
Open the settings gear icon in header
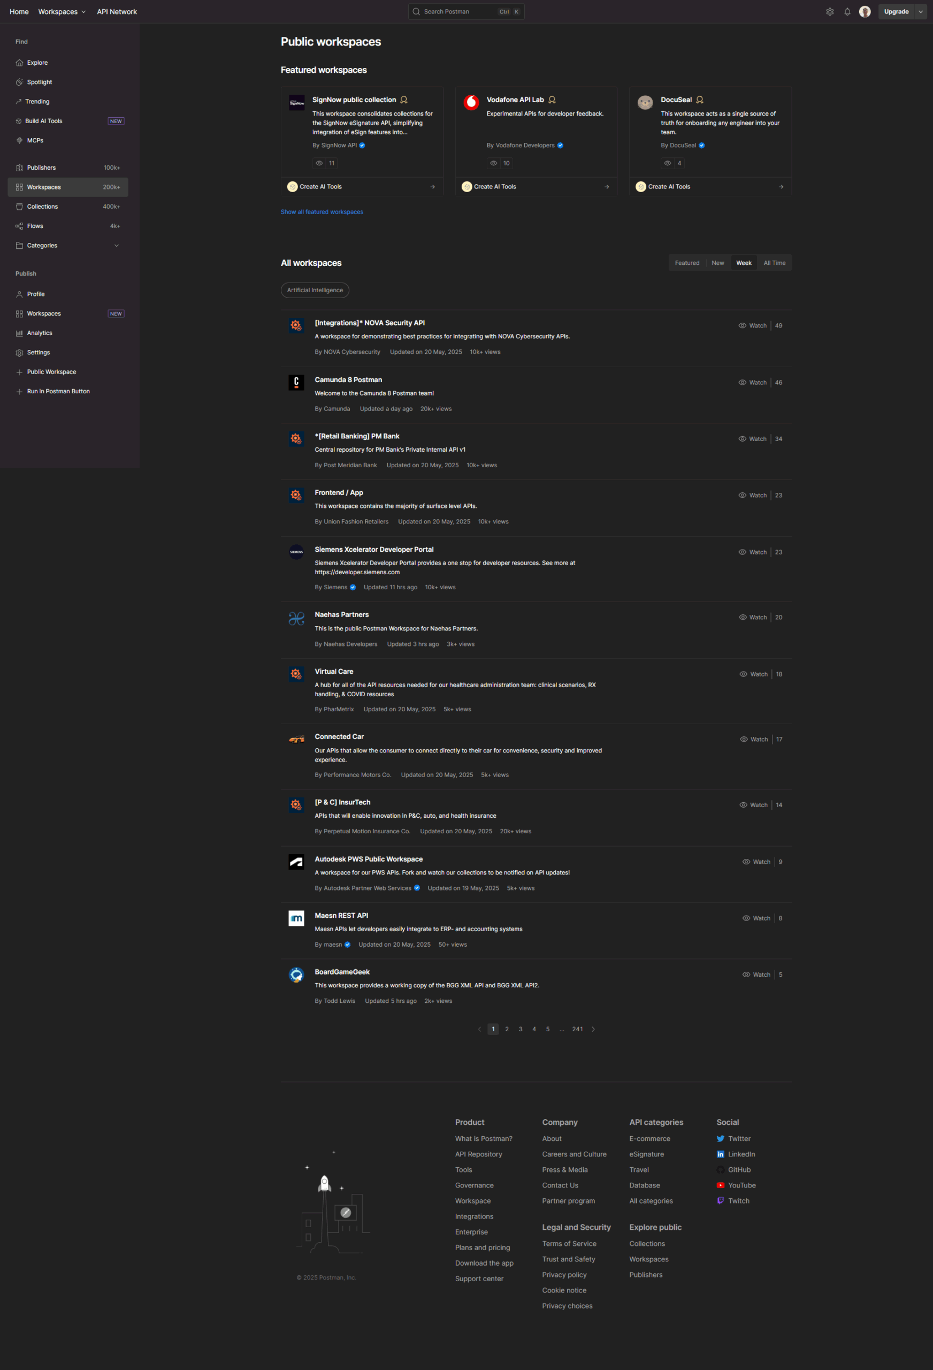point(829,12)
